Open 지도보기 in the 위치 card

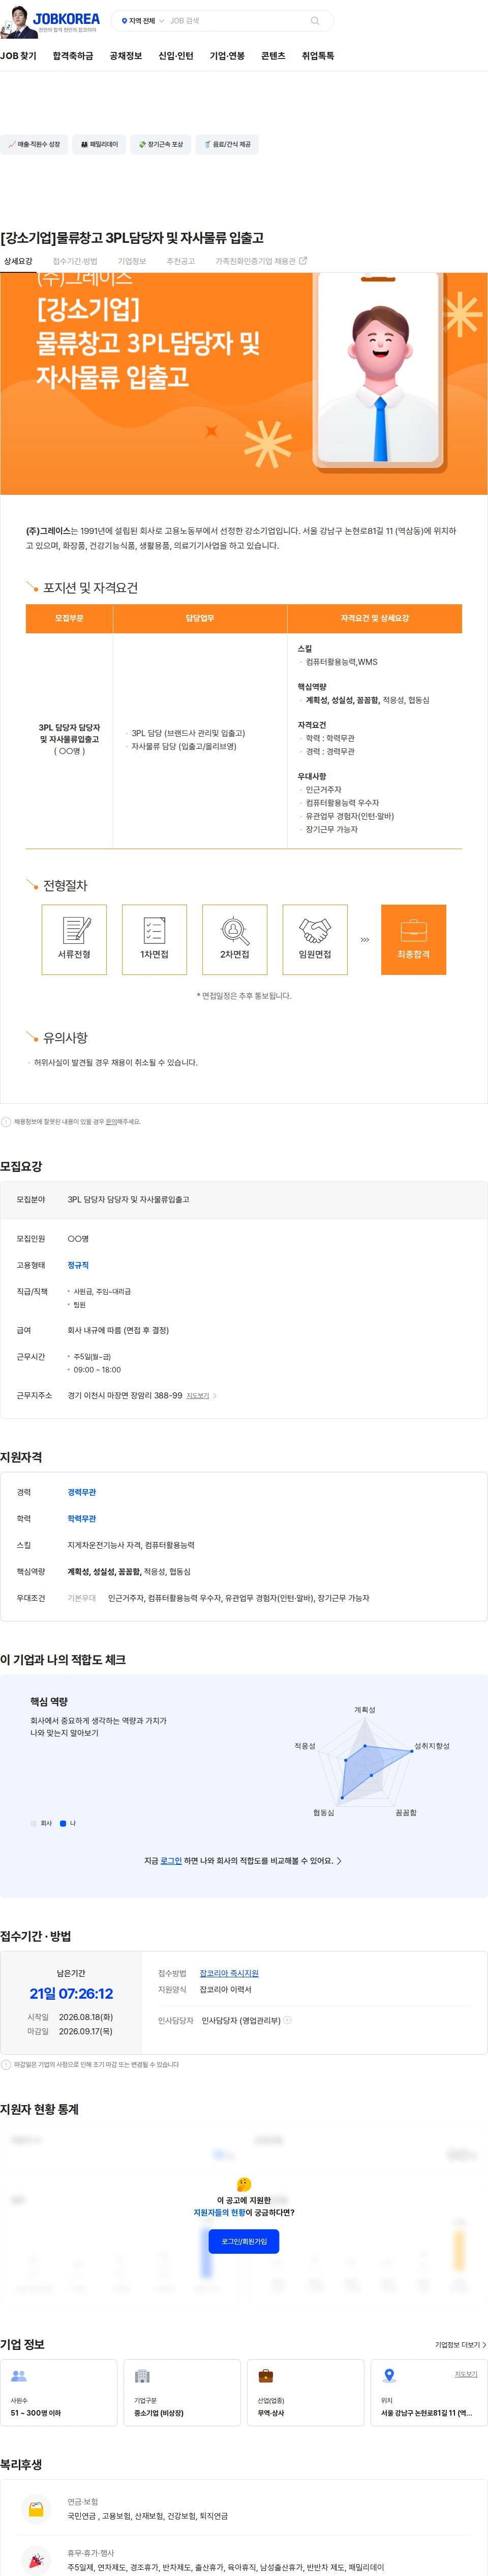point(466,2374)
